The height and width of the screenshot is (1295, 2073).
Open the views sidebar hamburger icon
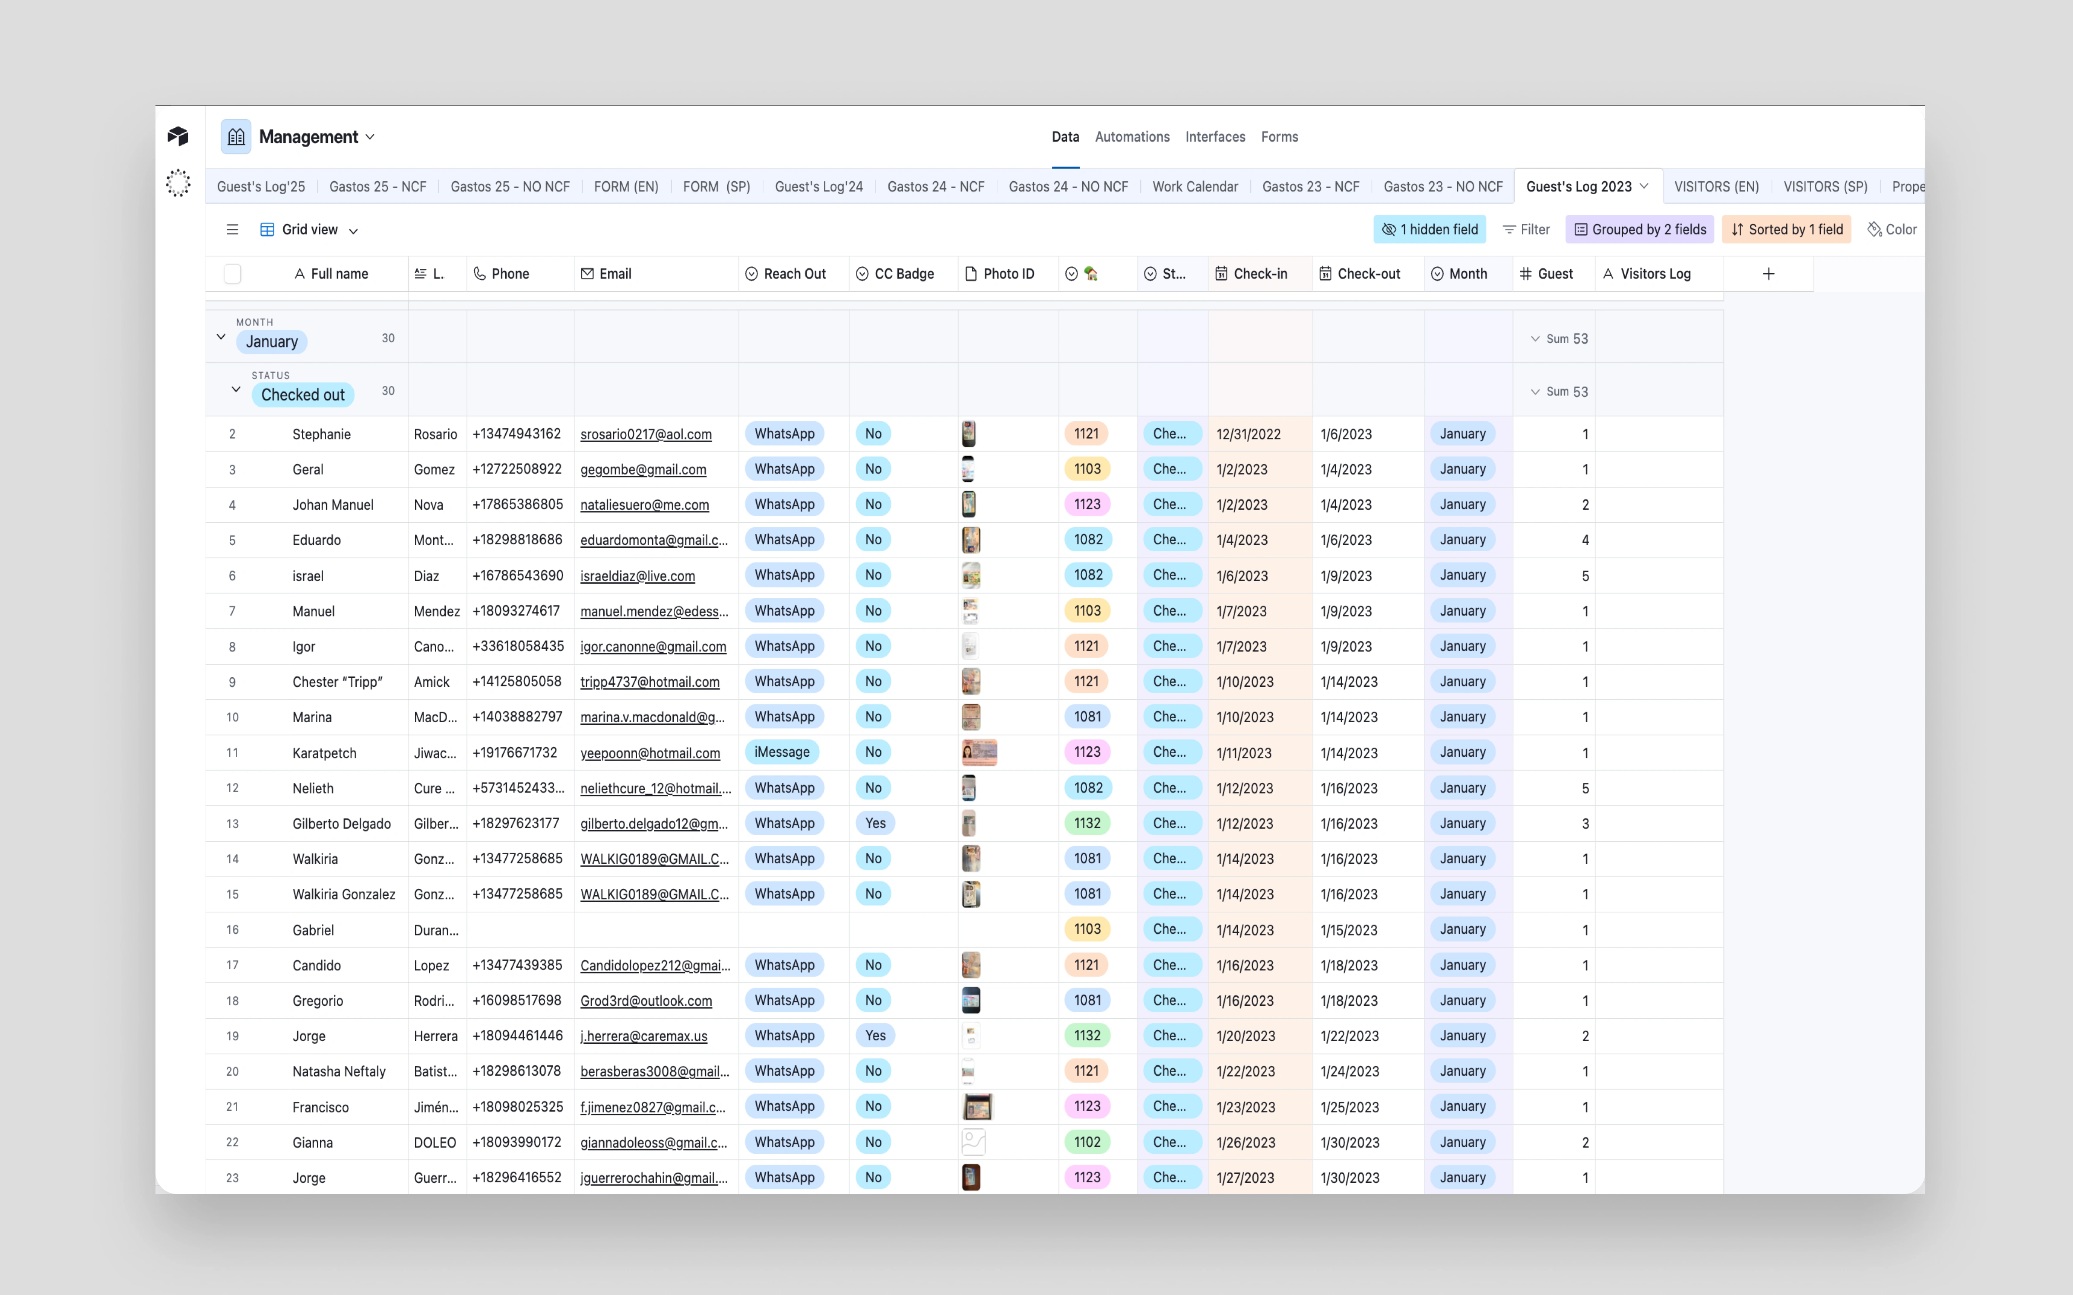[x=232, y=230]
